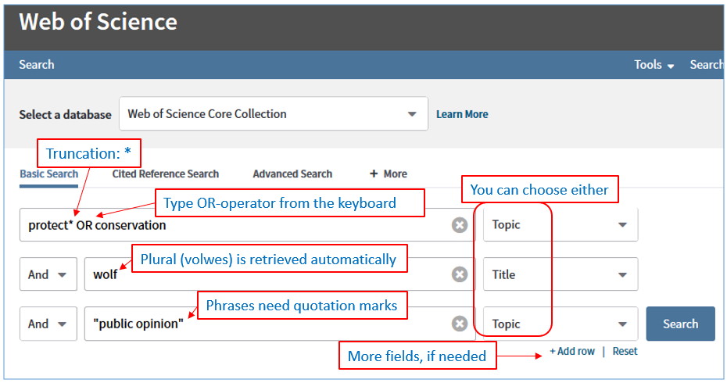The height and width of the screenshot is (383, 727).
Task: Click the Search button
Action: tap(680, 324)
